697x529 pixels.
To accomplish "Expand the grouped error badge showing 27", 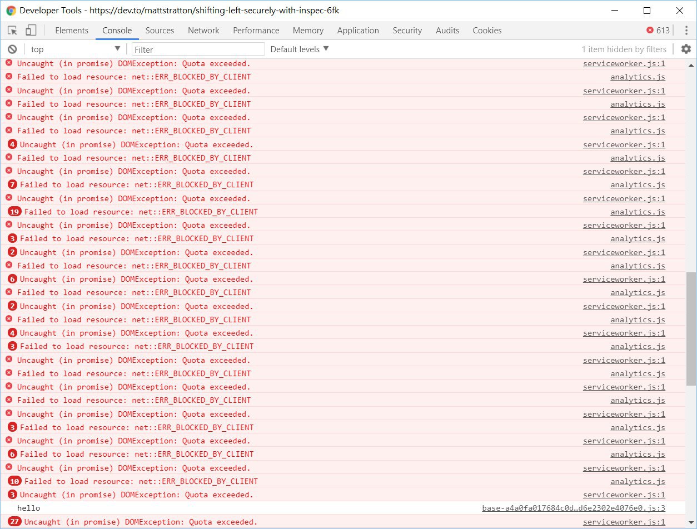I will click(x=15, y=522).
